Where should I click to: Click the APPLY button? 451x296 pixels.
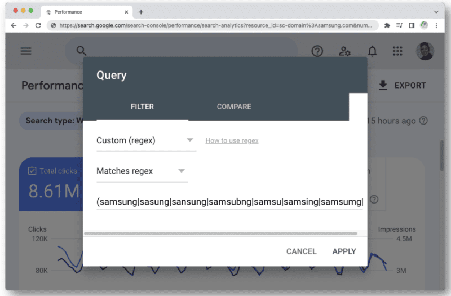coord(344,251)
